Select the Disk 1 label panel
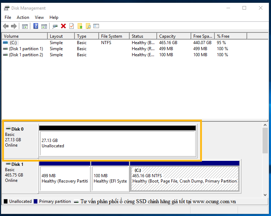 21,177
